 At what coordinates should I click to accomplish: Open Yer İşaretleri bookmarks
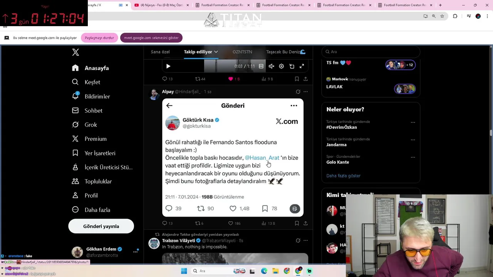pyautogui.click(x=94, y=153)
